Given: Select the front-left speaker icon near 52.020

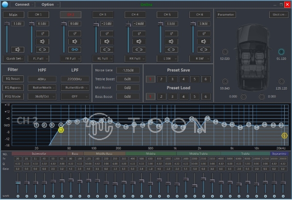Looking at the screenshot, I should point(225,52).
